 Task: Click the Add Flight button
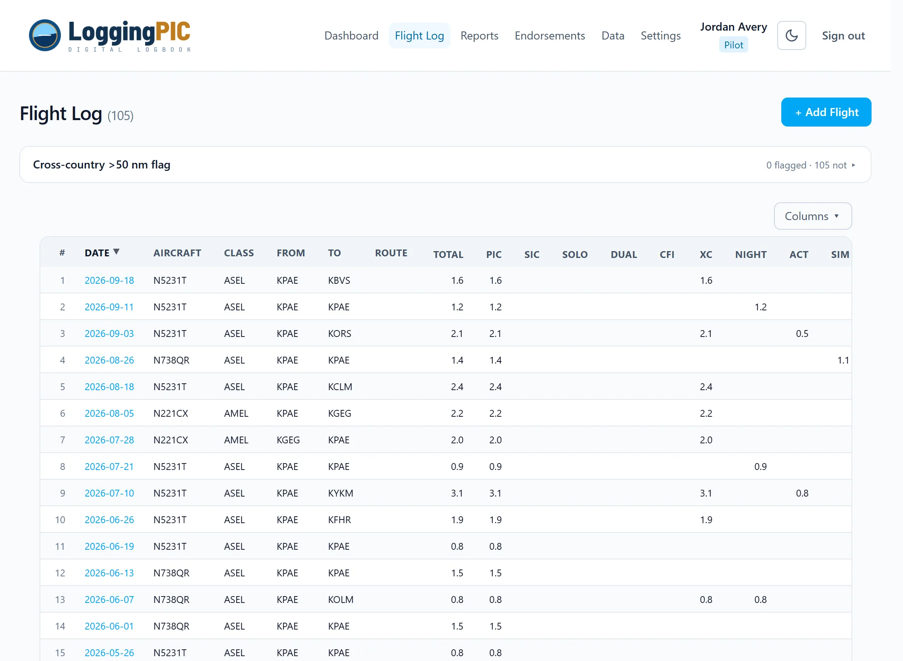click(x=826, y=112)
